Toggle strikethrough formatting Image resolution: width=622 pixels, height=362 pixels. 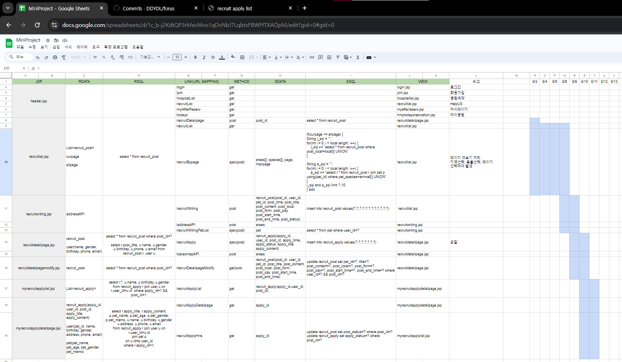pyautogui.click(x=213, y=57)
